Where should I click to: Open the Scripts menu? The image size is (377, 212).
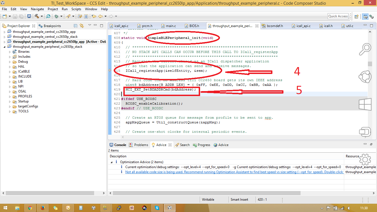click(x=76, y=9)
